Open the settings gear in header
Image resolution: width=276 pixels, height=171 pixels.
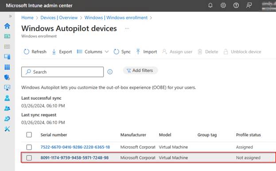click(223, 5)
